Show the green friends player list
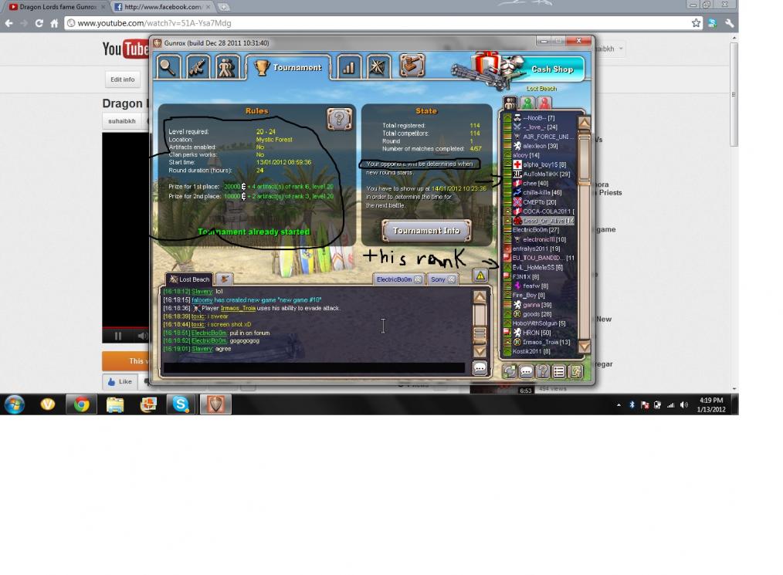 pyautogui.click(x=527, y=103)
